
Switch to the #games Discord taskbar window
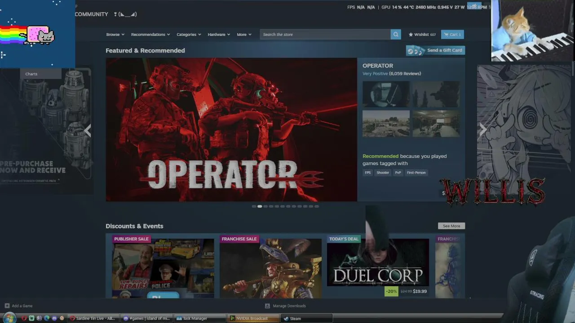[x=147, y=319]
